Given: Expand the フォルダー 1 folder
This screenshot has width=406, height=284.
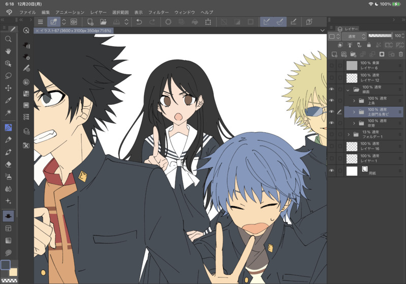Looking at the screenshot, I should (x=349, y=134).
